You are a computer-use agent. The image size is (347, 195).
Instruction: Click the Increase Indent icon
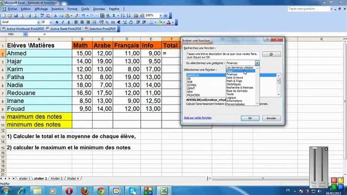[x=144, y=22]
